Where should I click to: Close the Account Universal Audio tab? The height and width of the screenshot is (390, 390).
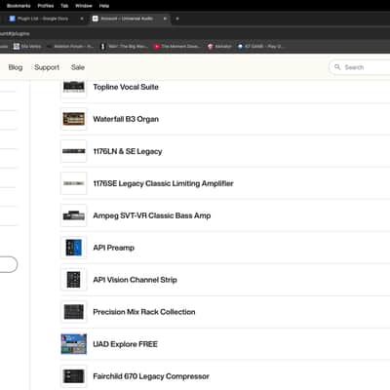[x=165, y=19]
